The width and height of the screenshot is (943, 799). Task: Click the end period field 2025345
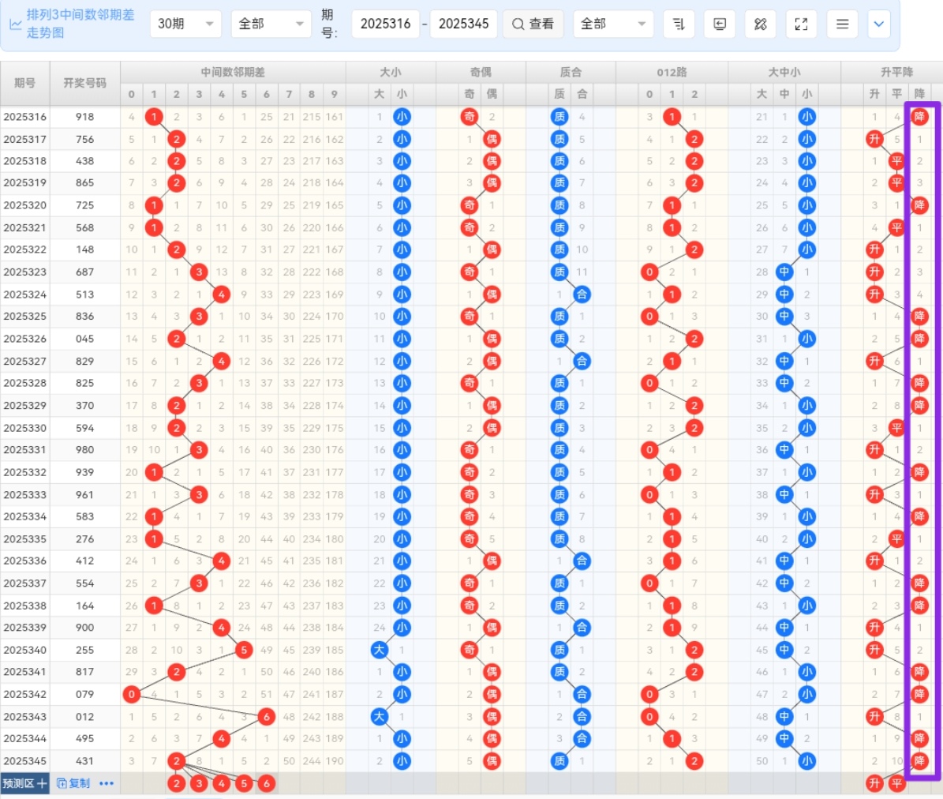coord(464,24)
